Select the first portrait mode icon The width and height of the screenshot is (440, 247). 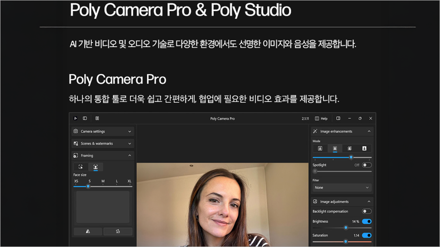point(320,148)
